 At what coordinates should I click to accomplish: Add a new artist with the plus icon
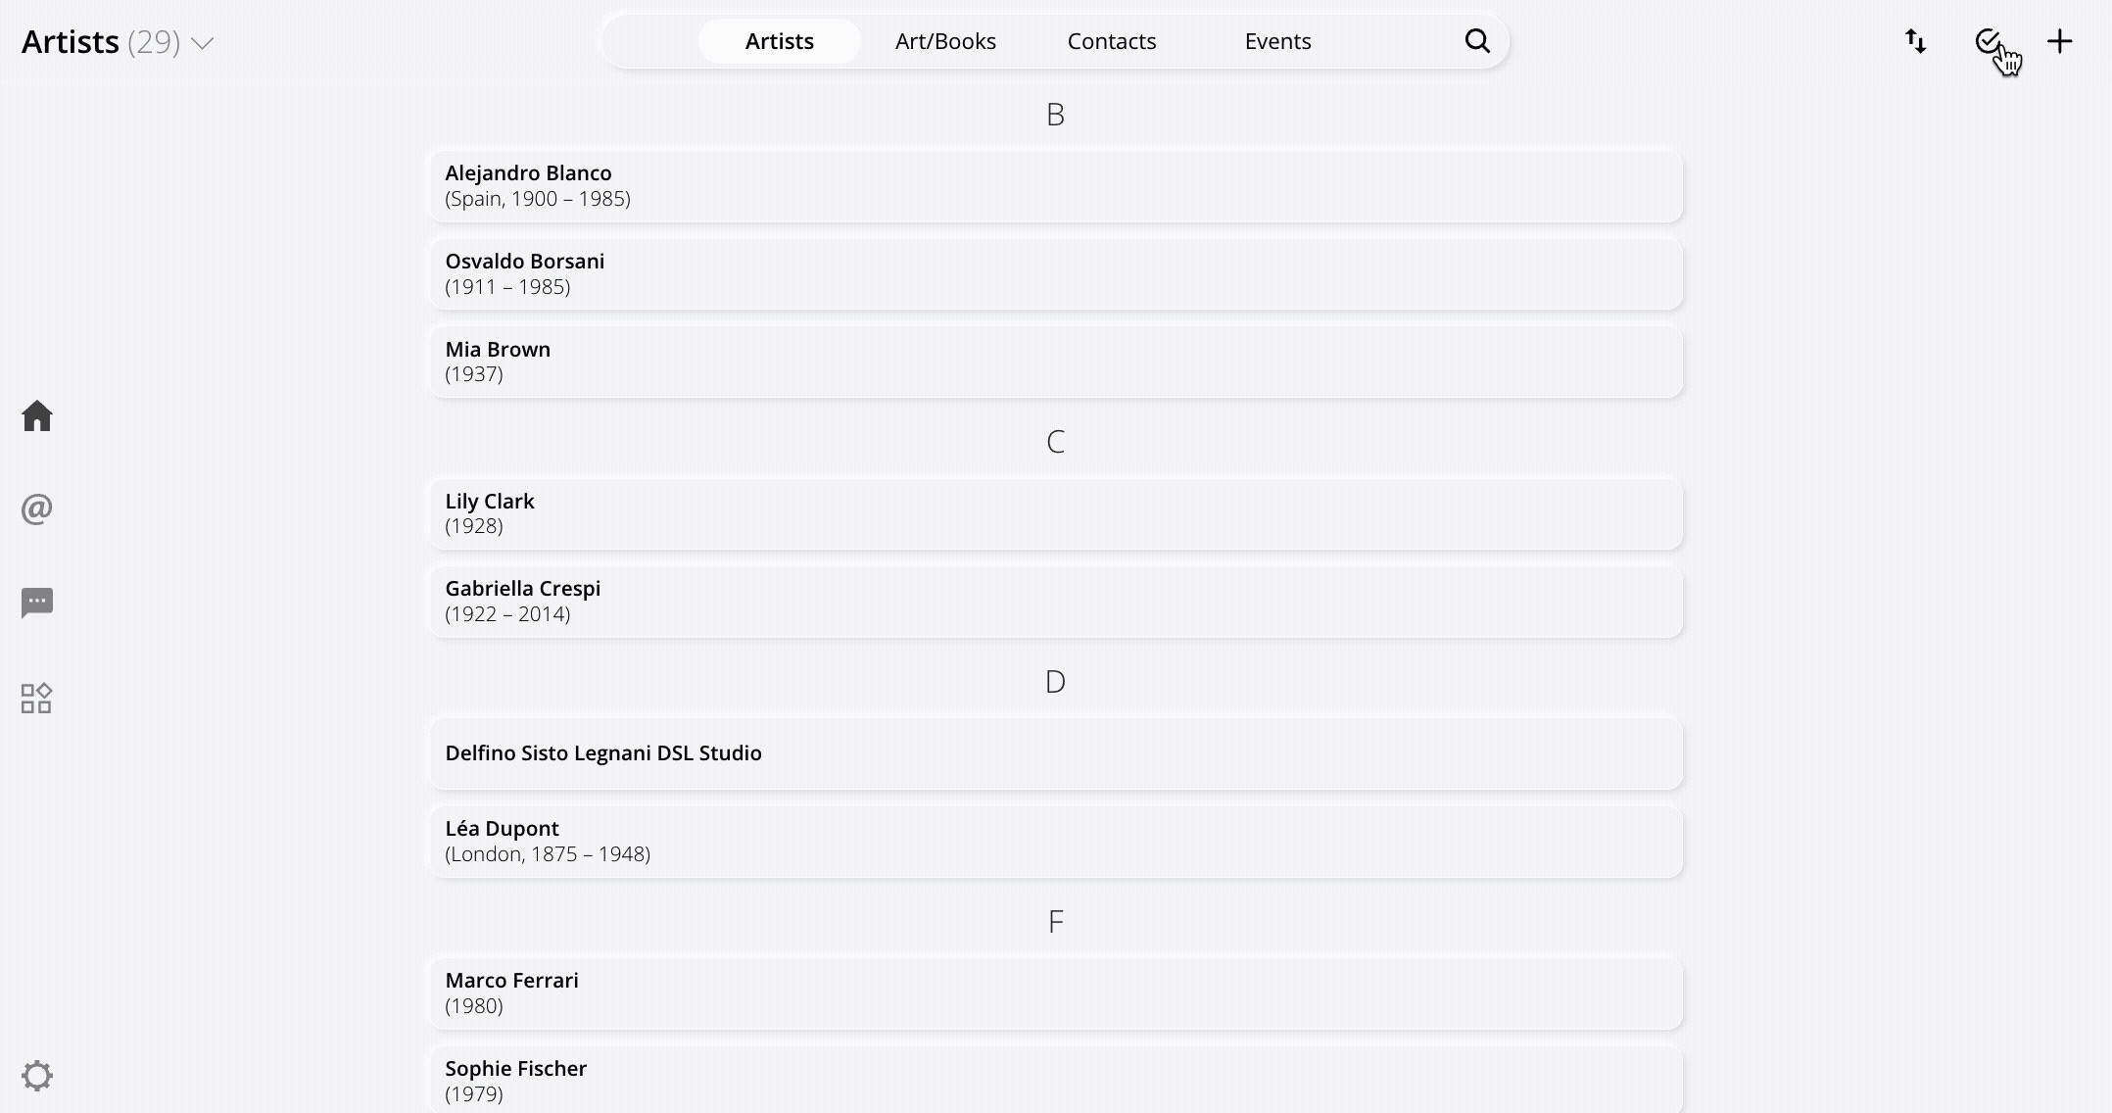tap(2060, 41)
